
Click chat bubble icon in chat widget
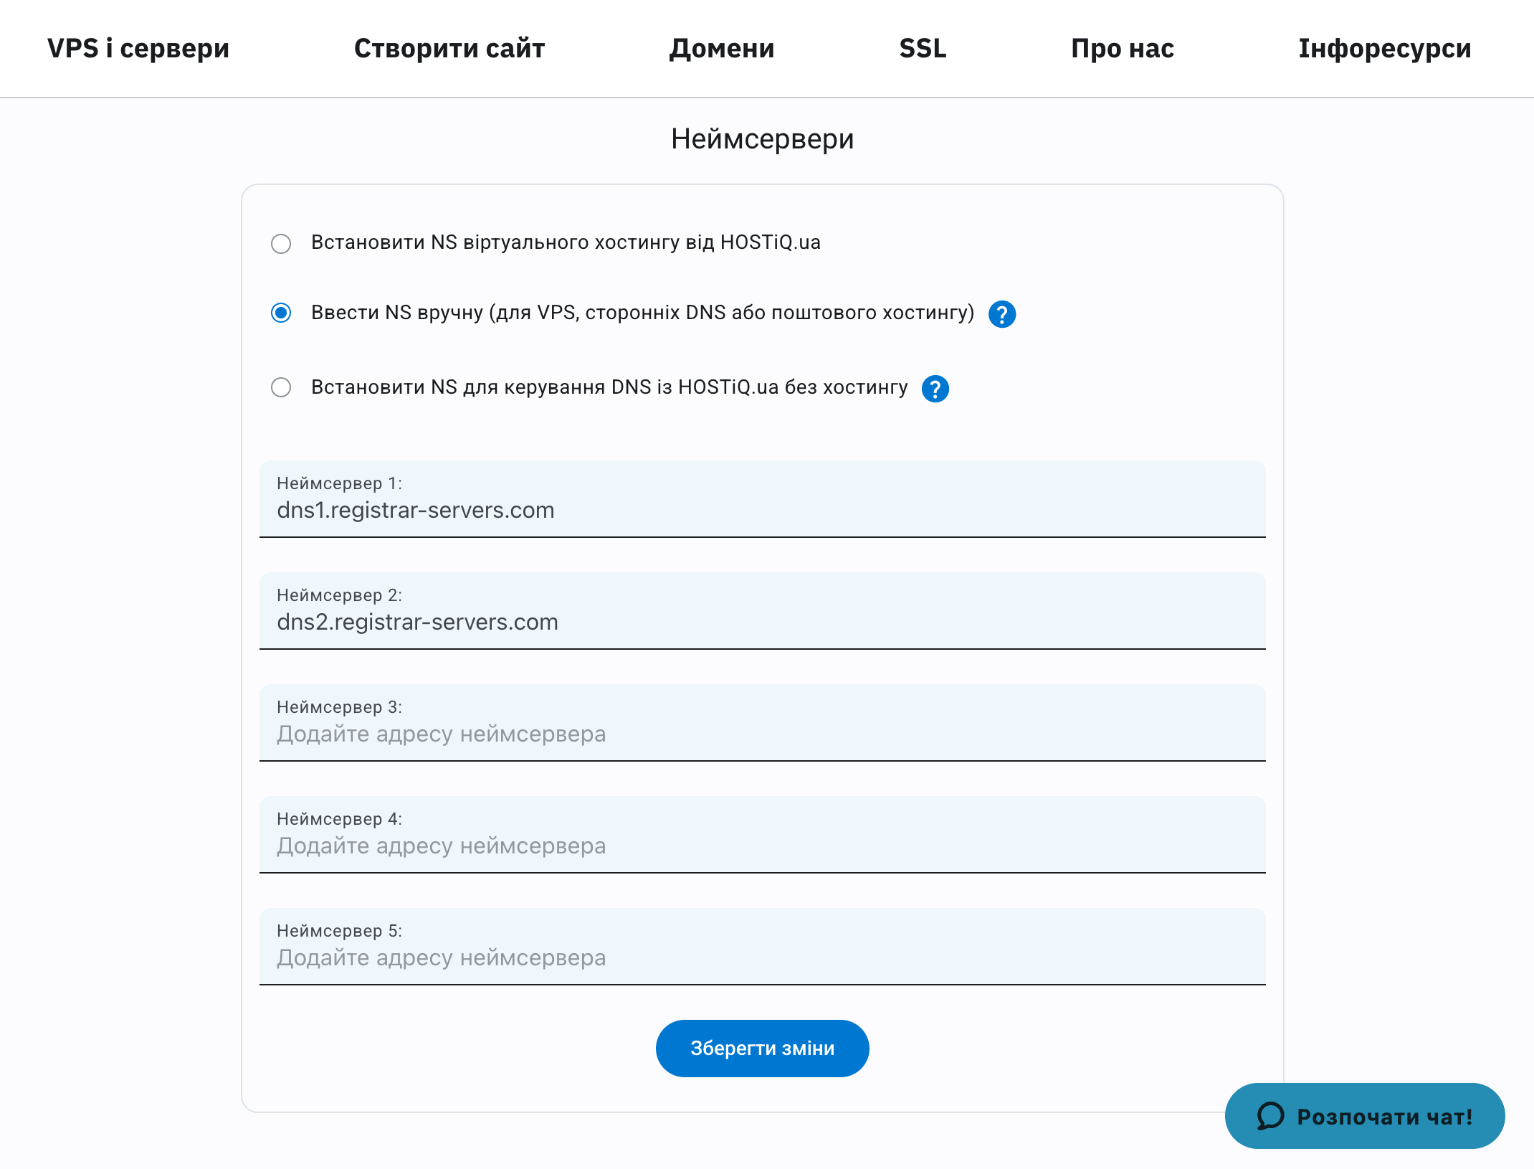pos(1270,1116)
